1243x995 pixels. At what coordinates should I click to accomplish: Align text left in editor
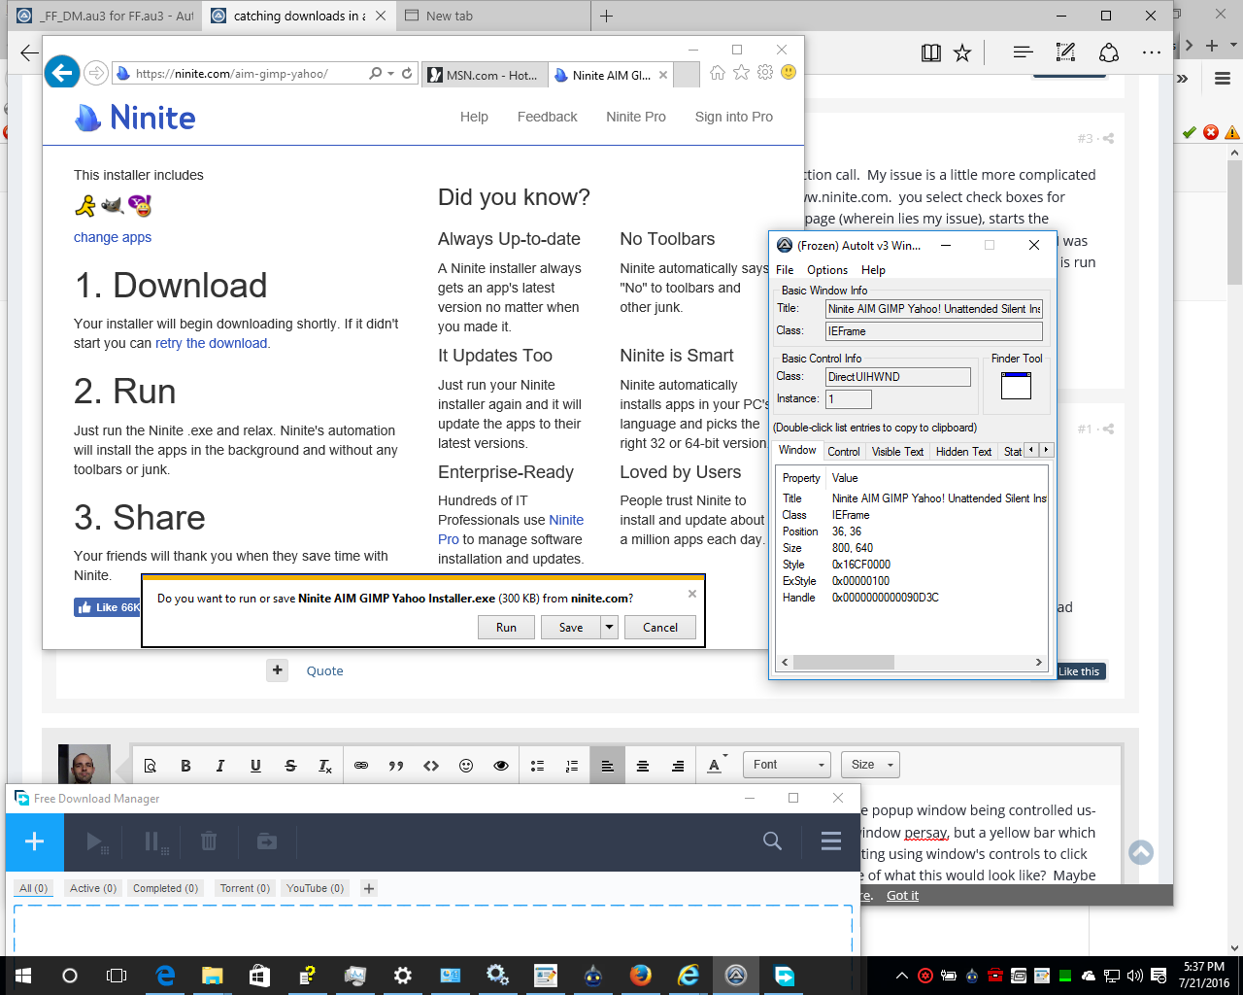(x=607, y=766)
